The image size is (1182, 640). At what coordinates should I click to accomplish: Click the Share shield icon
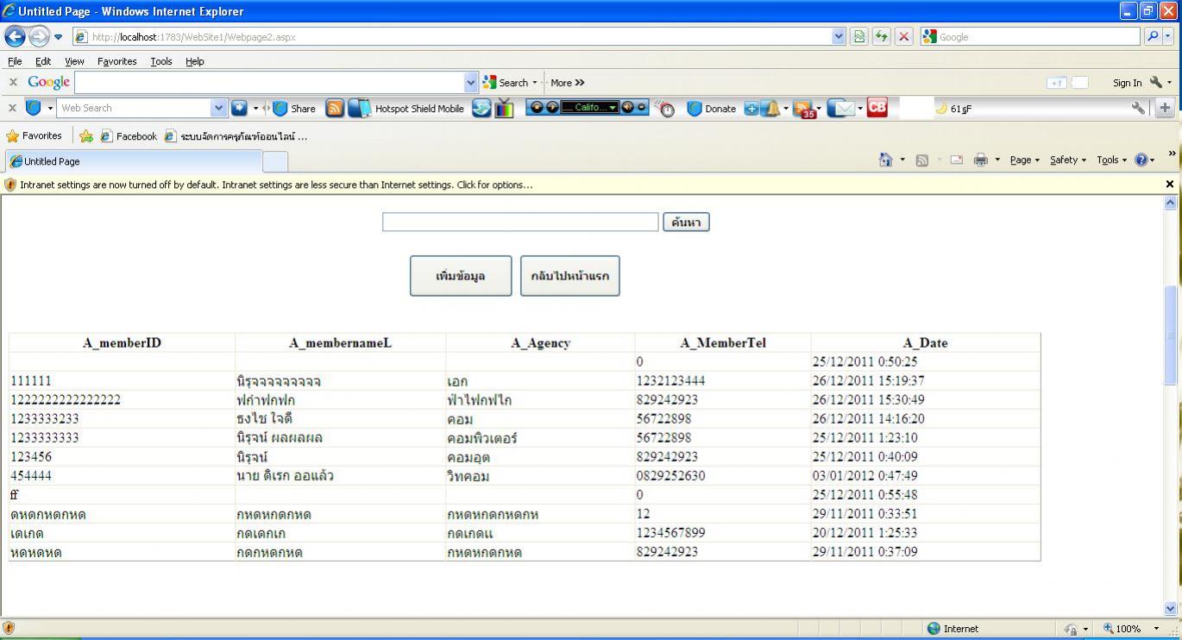pyautogui.click(x=280, y=109)
